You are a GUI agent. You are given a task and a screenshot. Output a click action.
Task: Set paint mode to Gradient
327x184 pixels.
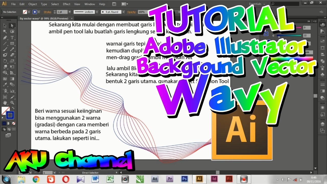coord(9,123)
